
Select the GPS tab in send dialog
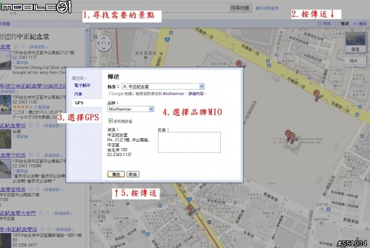(x=79, y=103)
